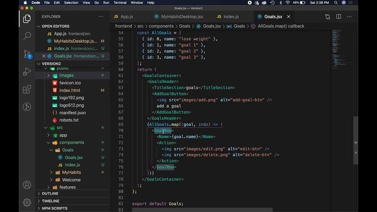The image size is (377, 212).
Task: Click line number 69 in gutter
Action: pyautogui.click(x=121, y=124)
